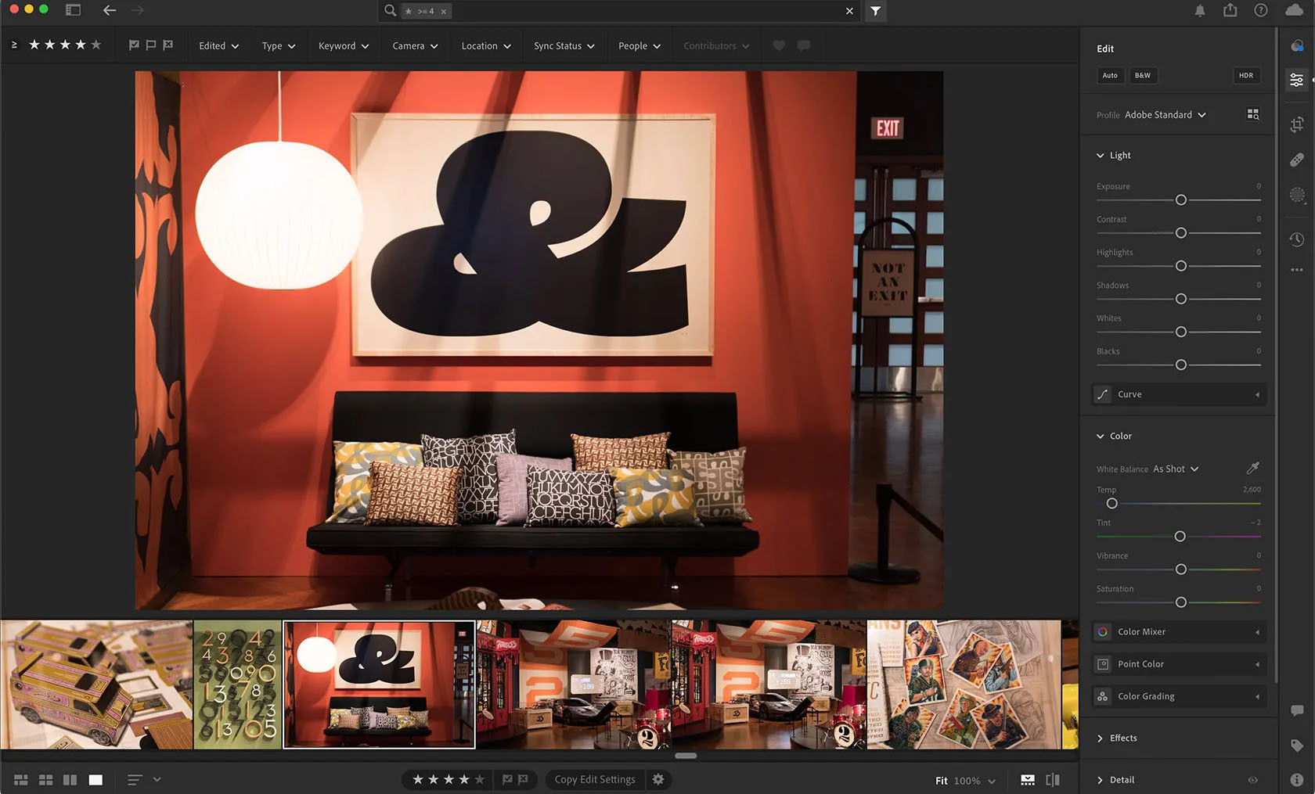Open the White Balance As Shot dropdown
1315x794 pixels.
(1175, 469)
